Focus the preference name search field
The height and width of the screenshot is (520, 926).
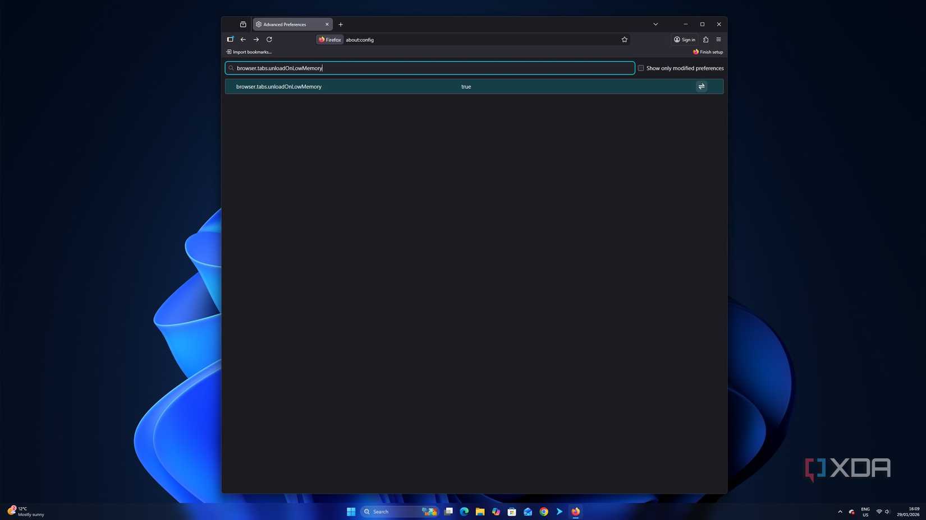429,68
